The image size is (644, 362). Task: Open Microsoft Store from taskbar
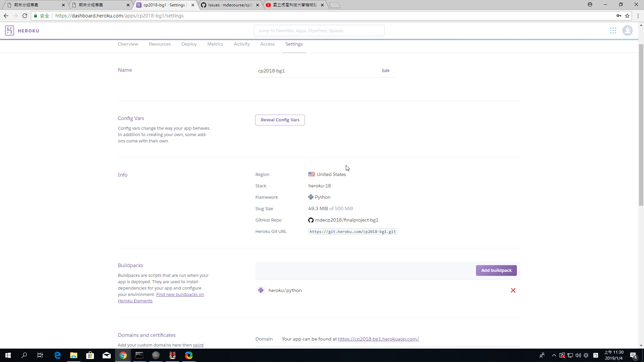coord(90,355)
